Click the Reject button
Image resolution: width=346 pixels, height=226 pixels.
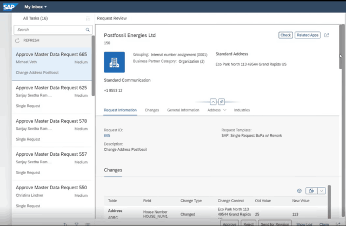[x=249, y=224]
